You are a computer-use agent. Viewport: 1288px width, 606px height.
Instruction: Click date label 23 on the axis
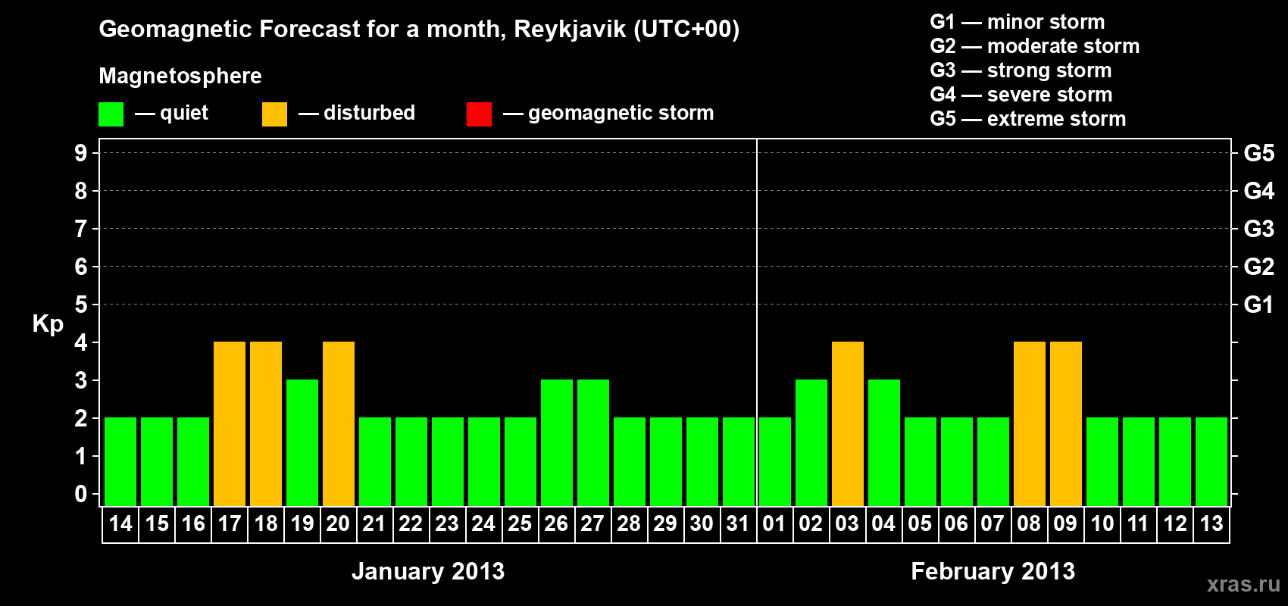(447, 523)
